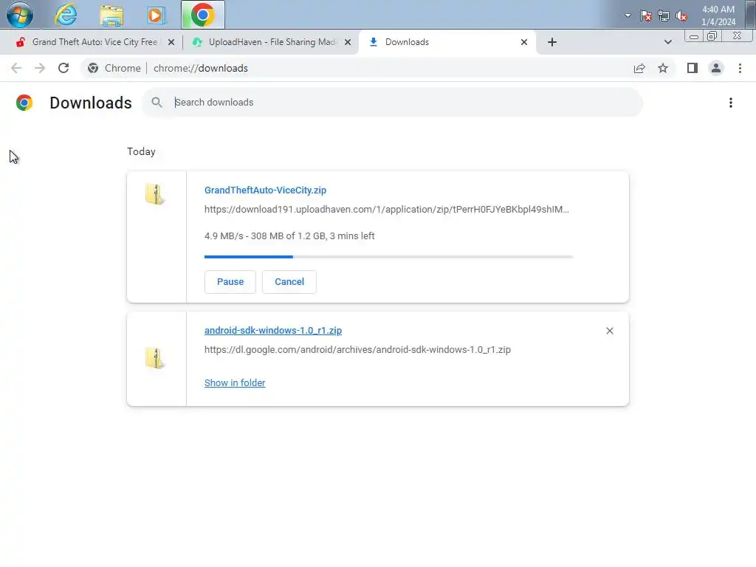Click the Today section heading
The image size is (756, 567).
point(141,151)
